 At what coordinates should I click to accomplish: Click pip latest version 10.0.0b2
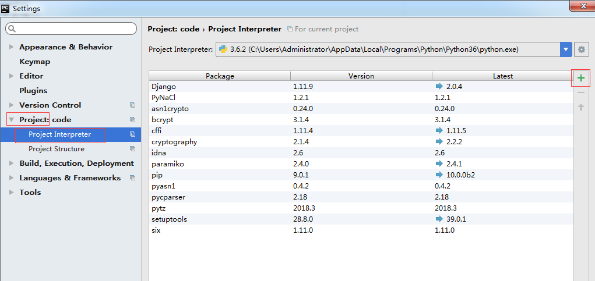[461, 175]
